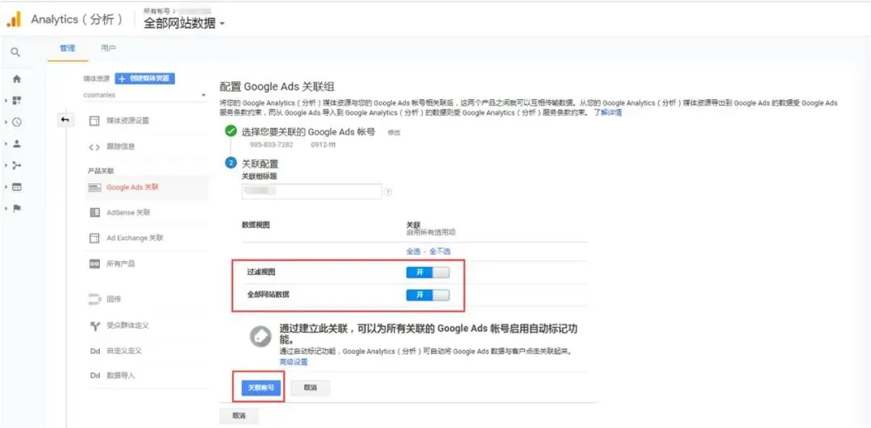Expand the Audience section arrow in sidebar

tap(6, 143)
